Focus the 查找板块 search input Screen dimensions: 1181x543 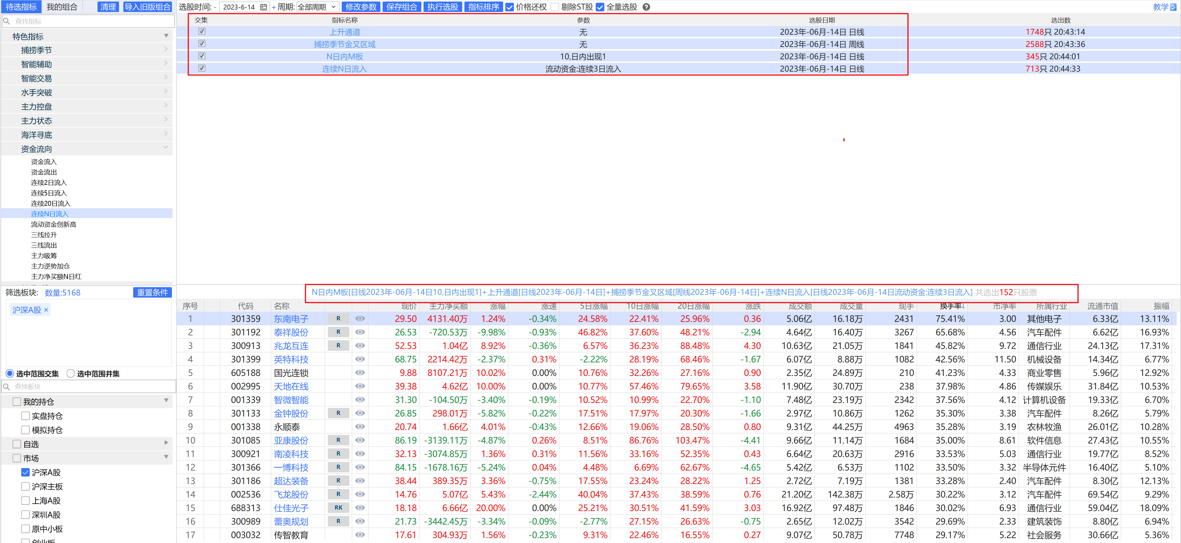[x=89, y=386]
